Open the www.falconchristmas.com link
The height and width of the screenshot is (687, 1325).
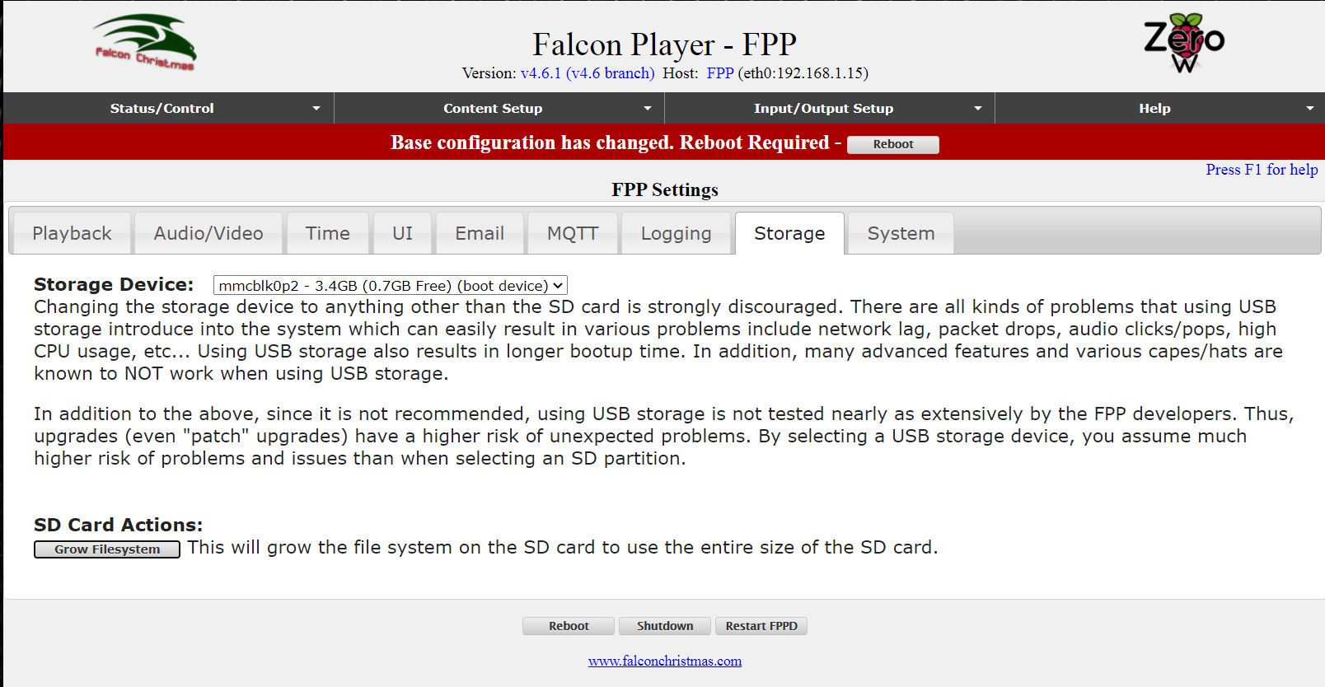click(x=665, y=661)
